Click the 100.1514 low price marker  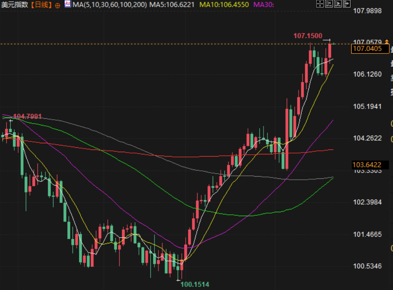point(194,284)
